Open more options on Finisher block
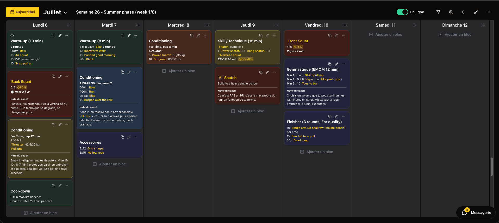The image size is (499, 223). 343,116
